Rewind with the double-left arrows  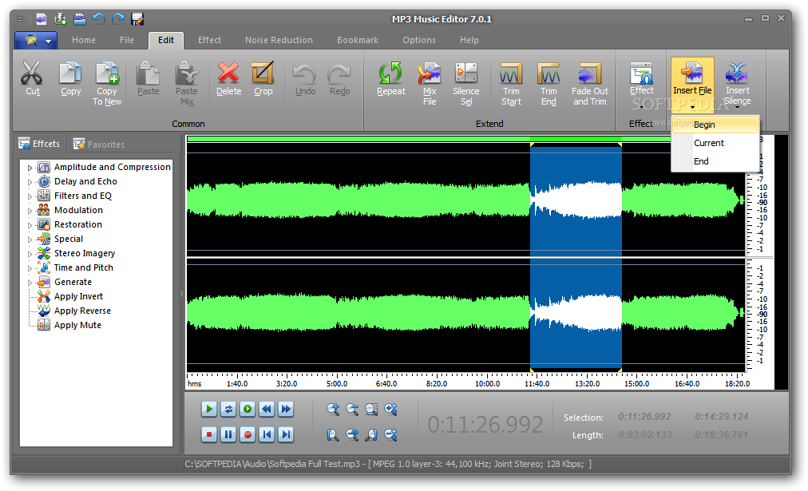point(267,409)
